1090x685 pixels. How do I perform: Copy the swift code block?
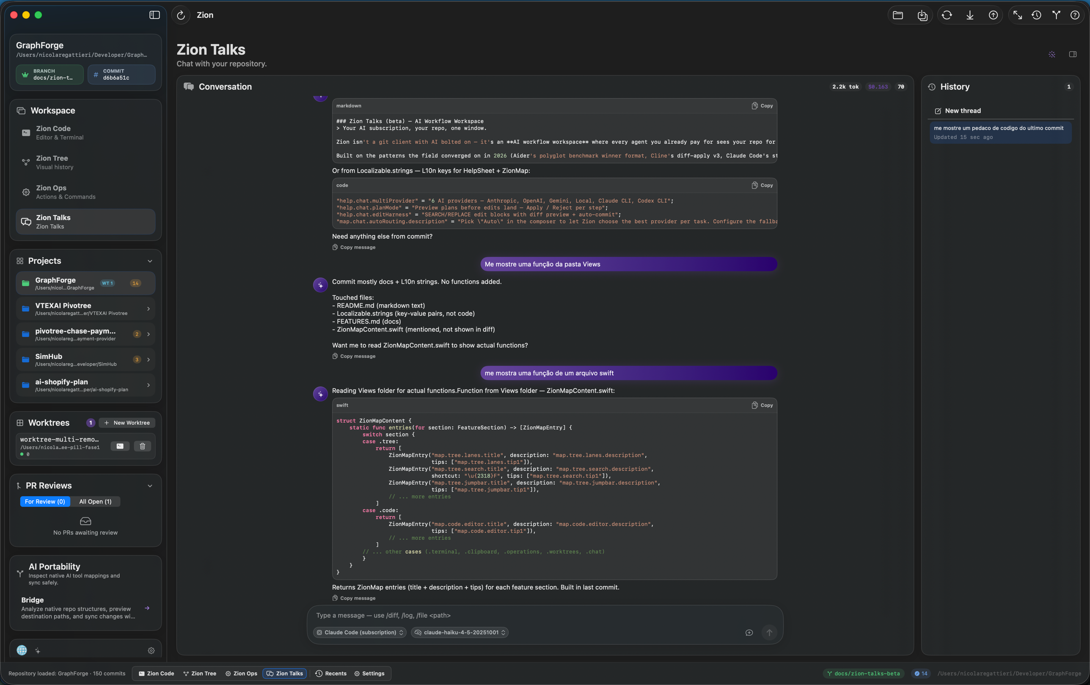click(x=762, y=405)
